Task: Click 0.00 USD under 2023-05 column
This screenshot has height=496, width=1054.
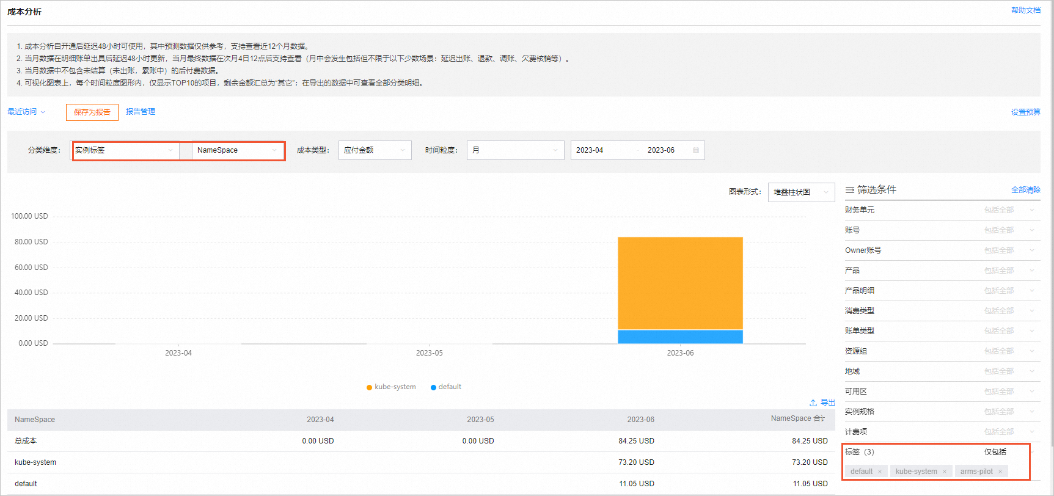Action: (x=478, y=441)
